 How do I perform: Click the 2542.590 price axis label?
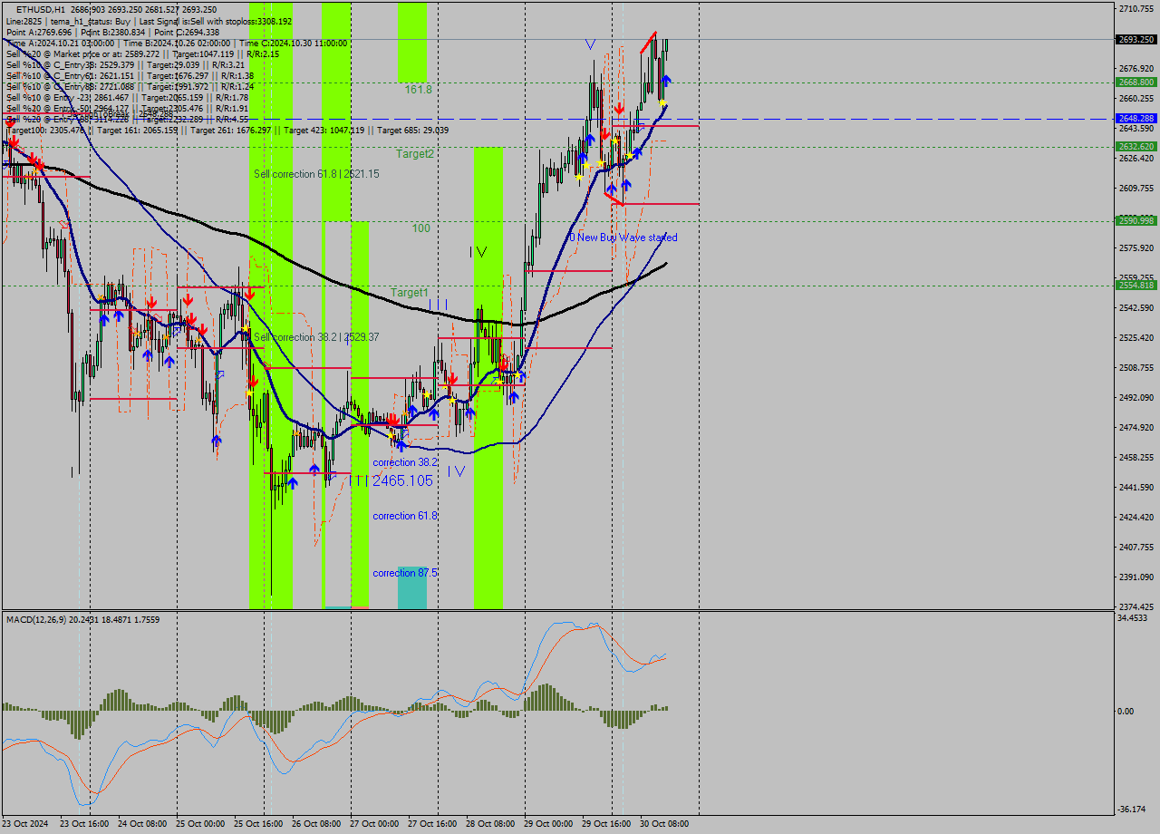(x=1136, y=308)
